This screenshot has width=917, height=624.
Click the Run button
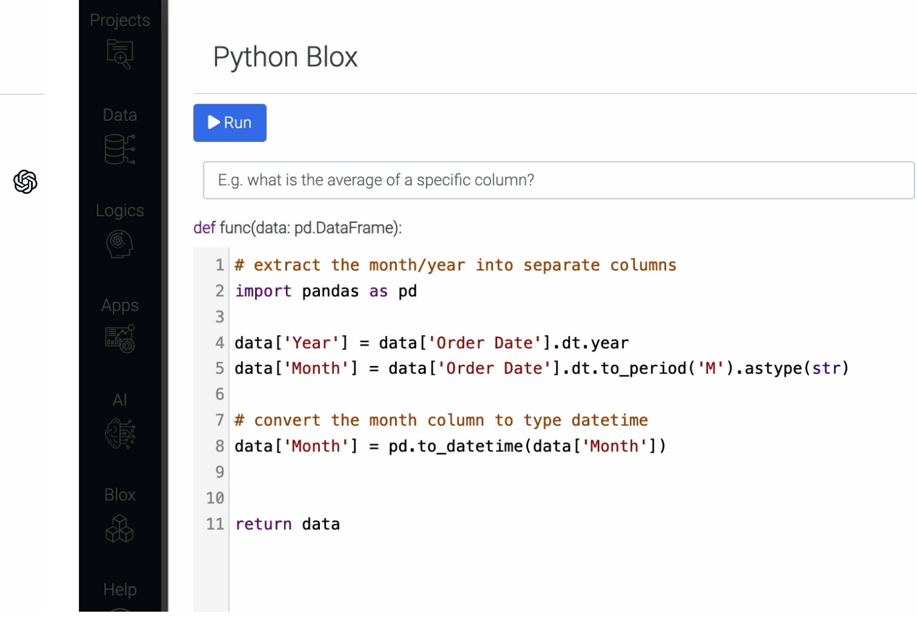(229, 123)
